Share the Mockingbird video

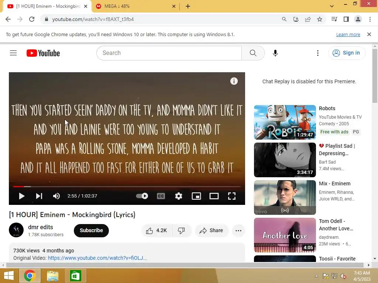tap(212, 231)
